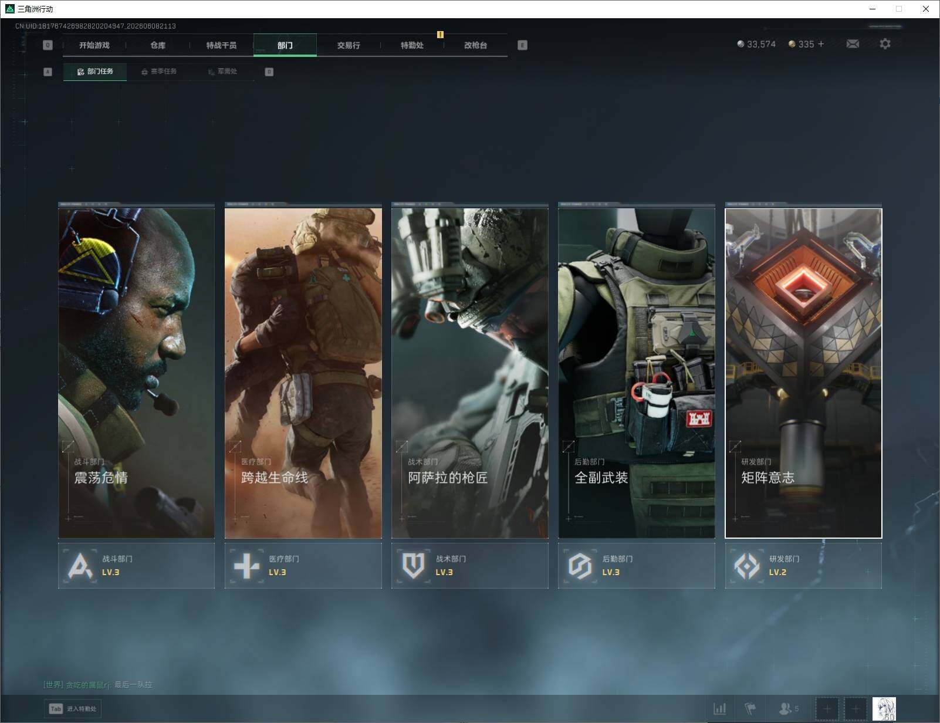Open the settings gear icon
Screen dimensions: 940x723
coord(885,44)
